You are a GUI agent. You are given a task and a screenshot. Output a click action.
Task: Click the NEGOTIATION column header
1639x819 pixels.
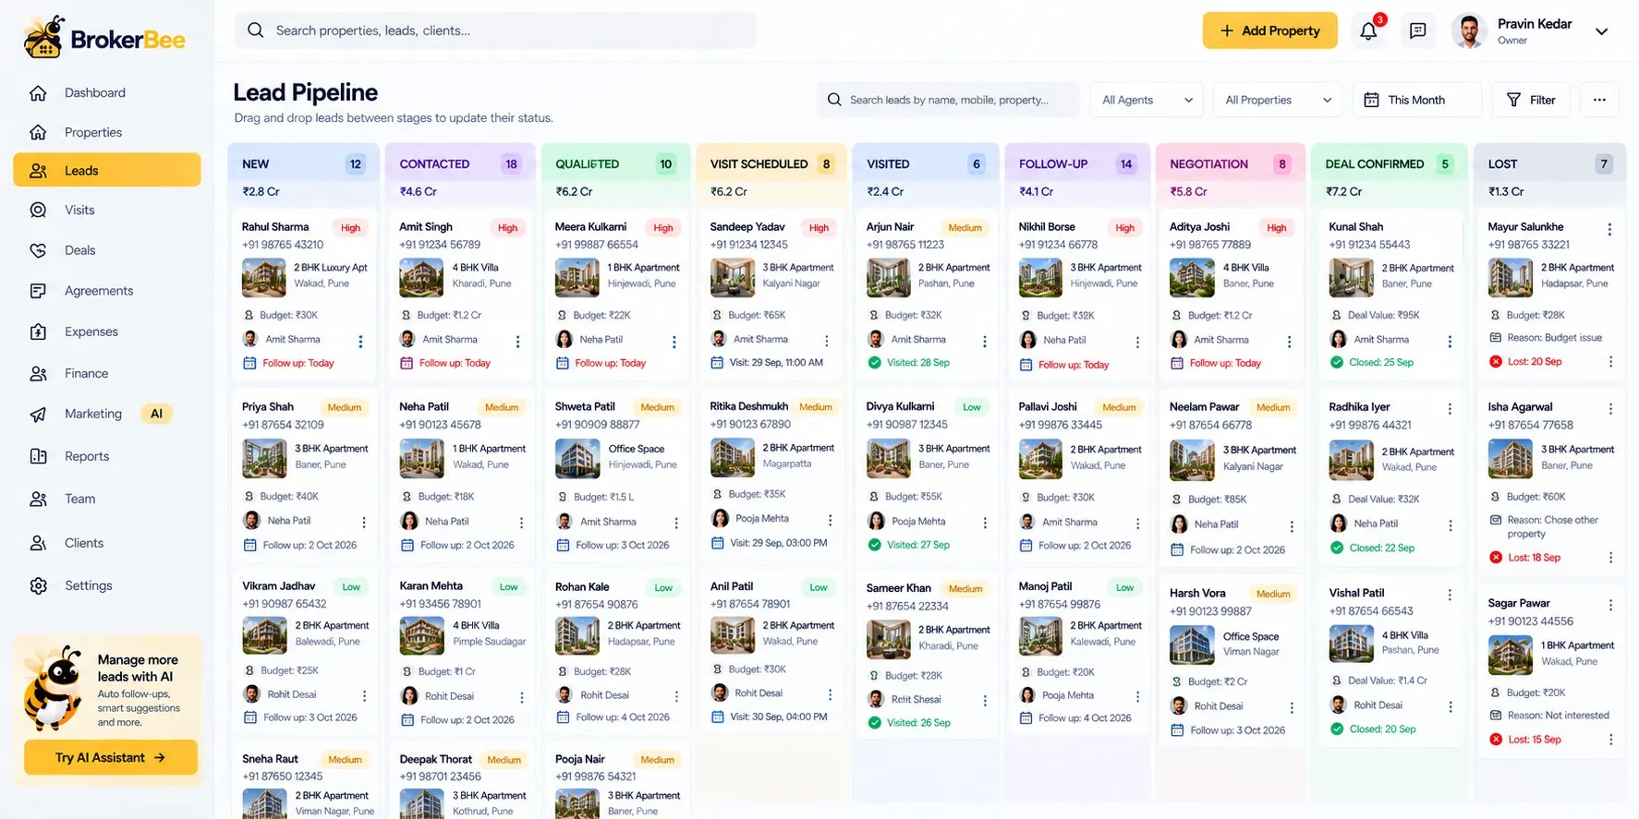[x=1231, y=164]
